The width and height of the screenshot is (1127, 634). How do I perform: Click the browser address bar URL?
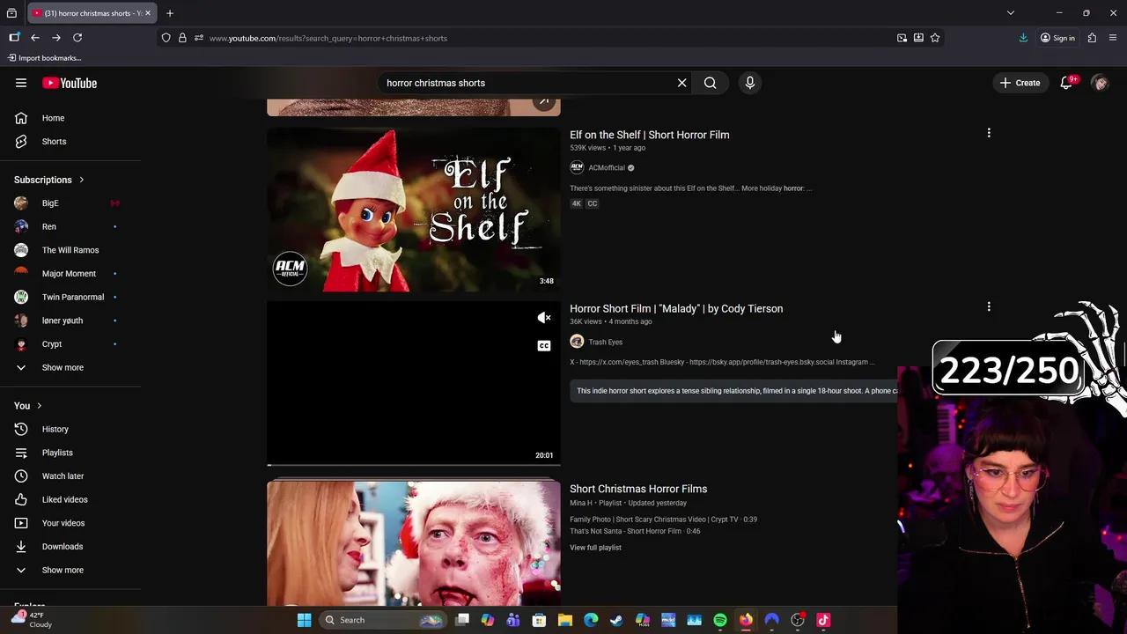click(328, 38)
